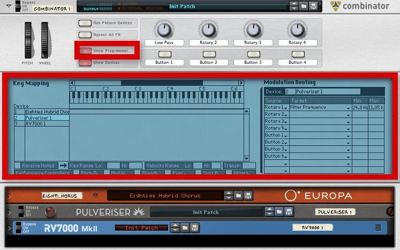
Task: Click Key Mapping list scroll-down arrow
Action: [x=246, y=158]
